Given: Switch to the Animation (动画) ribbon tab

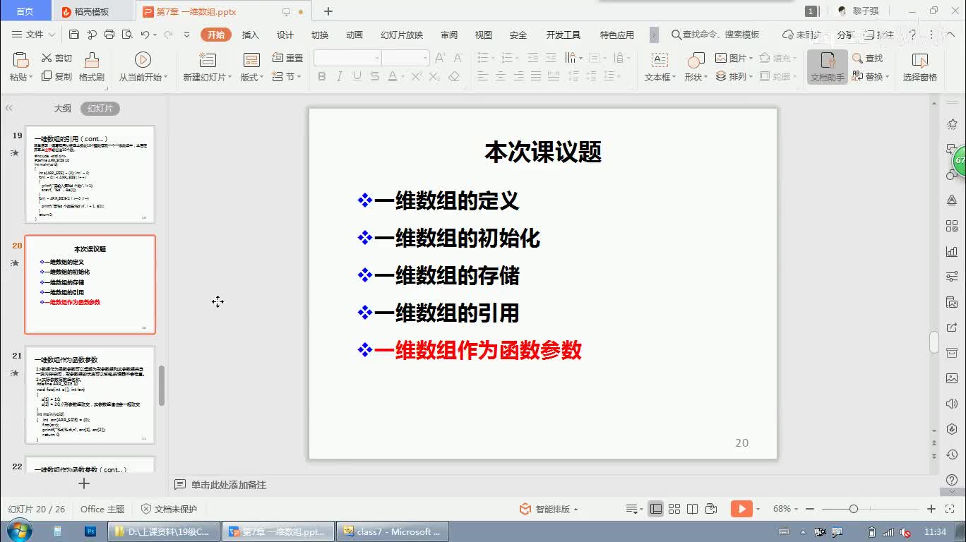Looking at the screenshot, I should pyautogui.click(x=354, y=35).
